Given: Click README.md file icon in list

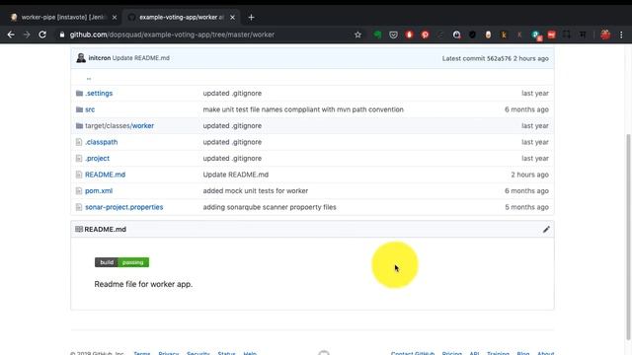Looking at the screenshot, I should [x=79, y=175].
